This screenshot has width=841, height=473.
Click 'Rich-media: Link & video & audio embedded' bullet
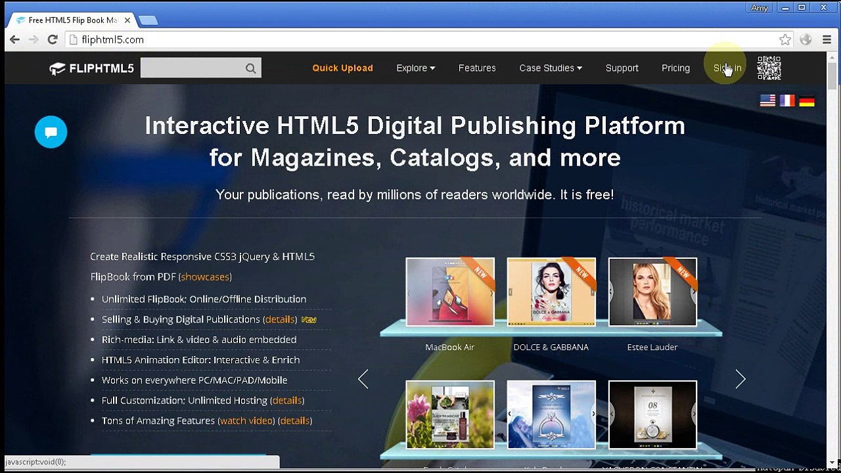[x=199, y=340]
